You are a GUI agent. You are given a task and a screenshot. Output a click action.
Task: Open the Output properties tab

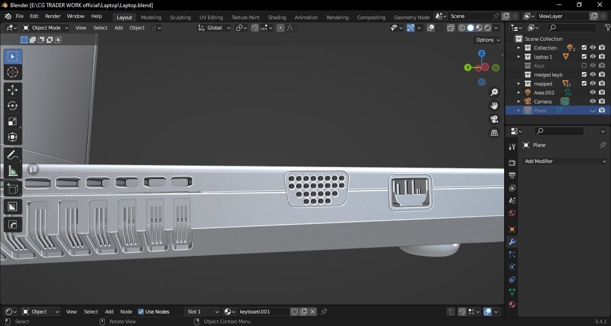click(x=512, y=176)
